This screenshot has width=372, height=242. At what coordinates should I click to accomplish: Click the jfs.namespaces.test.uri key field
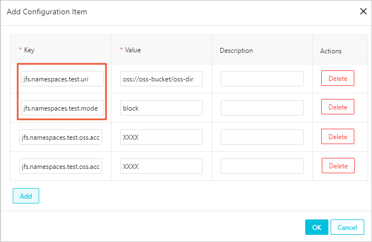coord(62,79)
